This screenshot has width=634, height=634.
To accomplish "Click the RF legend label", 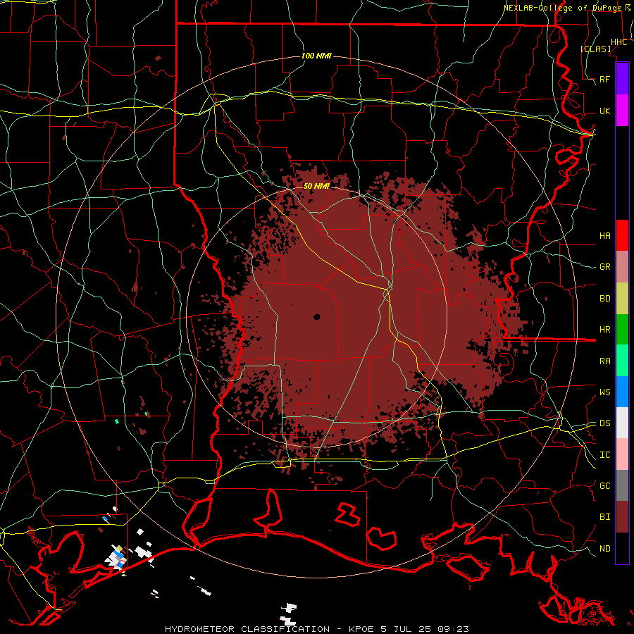I will 604,79.
